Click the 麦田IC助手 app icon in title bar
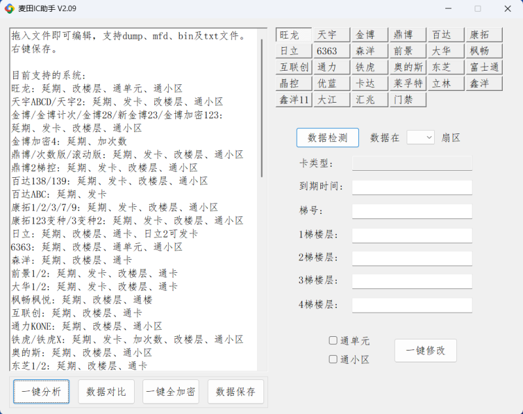Screen dimensions: 523x414 click(9, 9)
